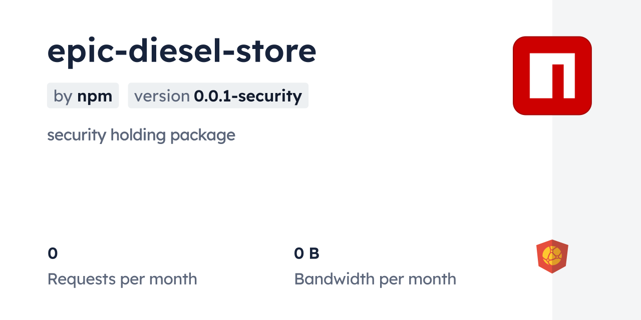The image size is (641, 320).
Task: Click the word 'version' in the badge
Action: [x=162, y=96]
